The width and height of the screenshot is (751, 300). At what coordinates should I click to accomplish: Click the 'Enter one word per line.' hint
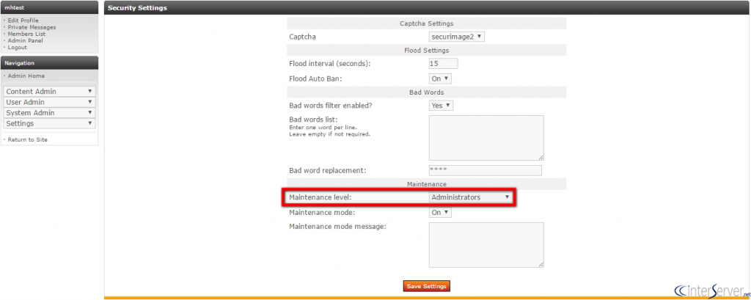point(323,128)
